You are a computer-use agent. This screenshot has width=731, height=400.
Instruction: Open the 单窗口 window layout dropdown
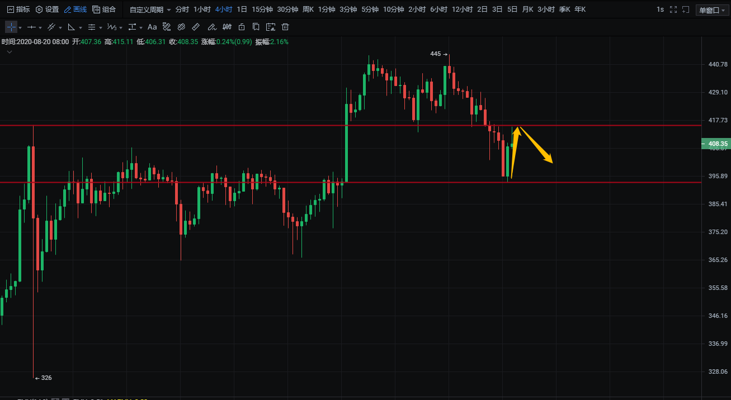(712, 9)
